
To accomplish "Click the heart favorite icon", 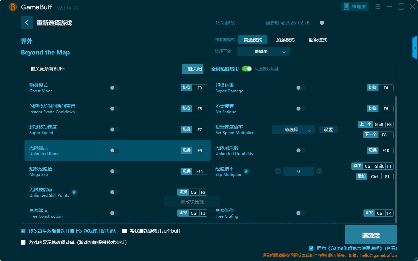I will pyautogui.click(x=322, y=23).
